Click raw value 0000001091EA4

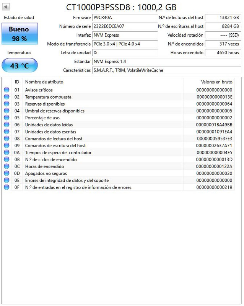pos(214,132)
